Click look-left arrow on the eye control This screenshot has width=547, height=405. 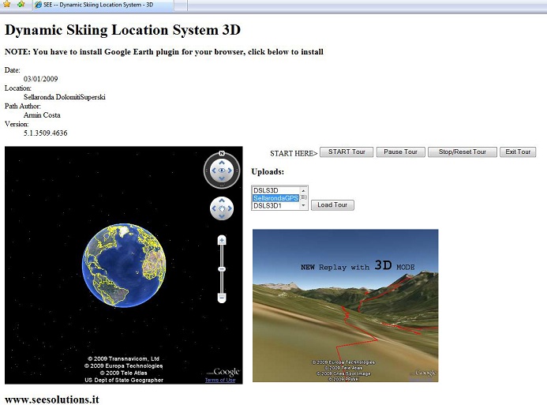tap(214, 171)
